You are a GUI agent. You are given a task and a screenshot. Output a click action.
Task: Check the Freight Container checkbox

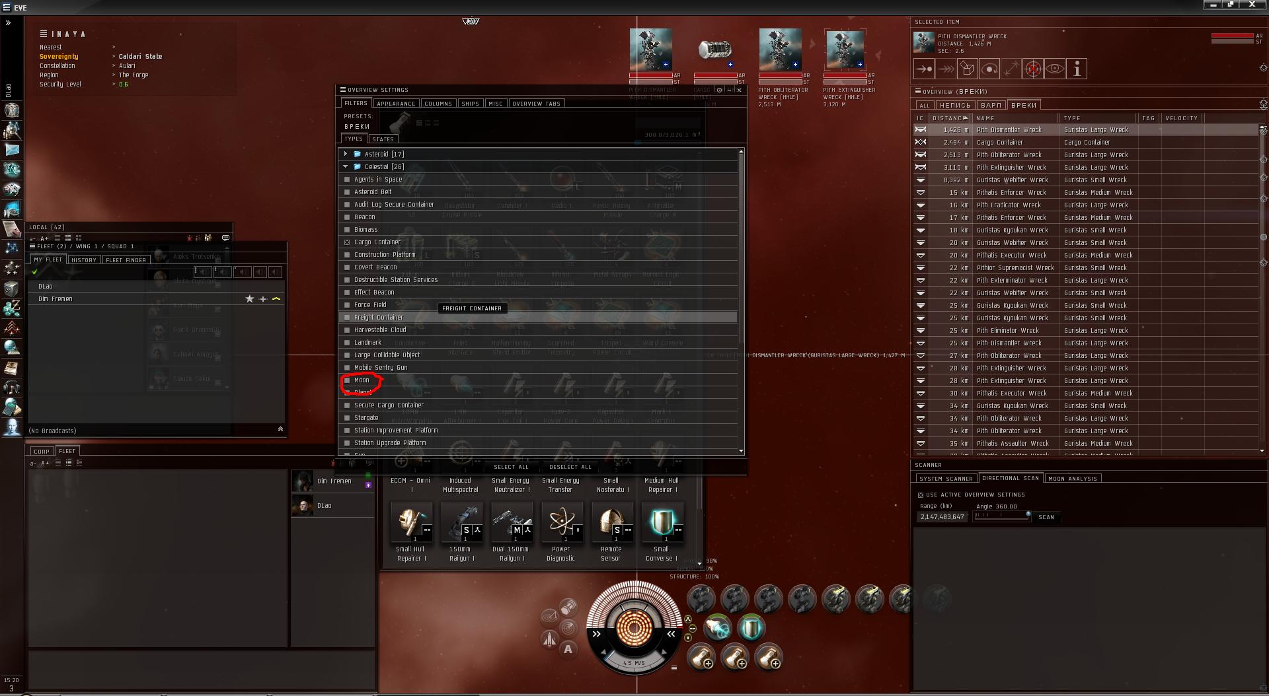pyautogui.click(x=347, y=318)
